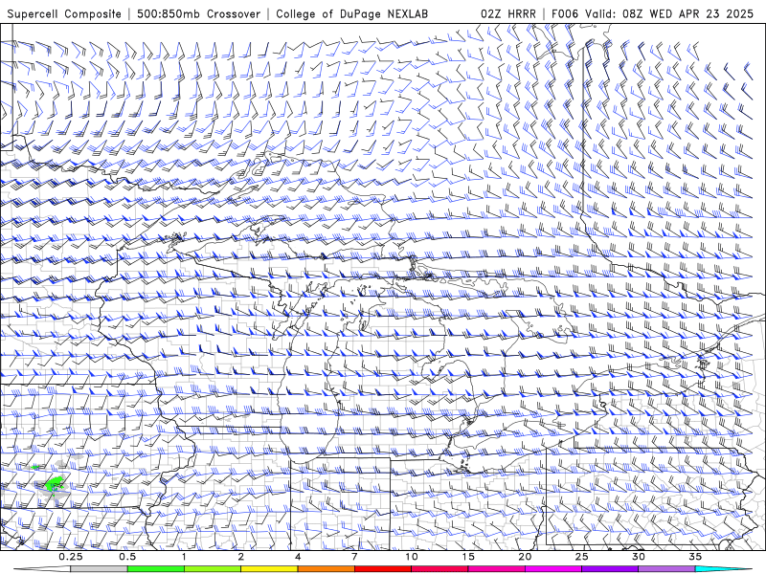Click the legend value "0.25"
The width and height of the screenshot is (766, 574).
pyautogui.click(x=71, y=557)
